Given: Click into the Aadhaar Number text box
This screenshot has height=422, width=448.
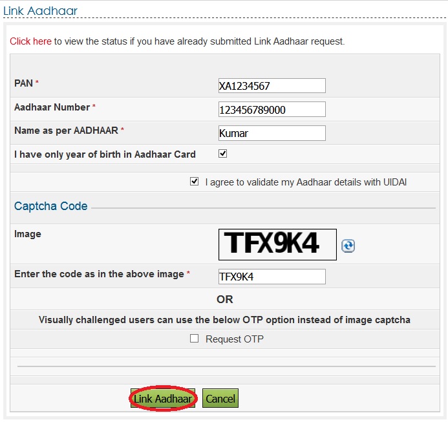Looking at the screenshot, I should pyautogui.click(x=272, y=109).
